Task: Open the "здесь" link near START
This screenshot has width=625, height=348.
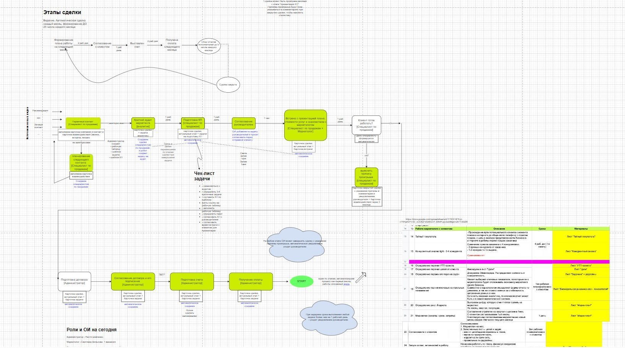Action: [x=347, y=284]
